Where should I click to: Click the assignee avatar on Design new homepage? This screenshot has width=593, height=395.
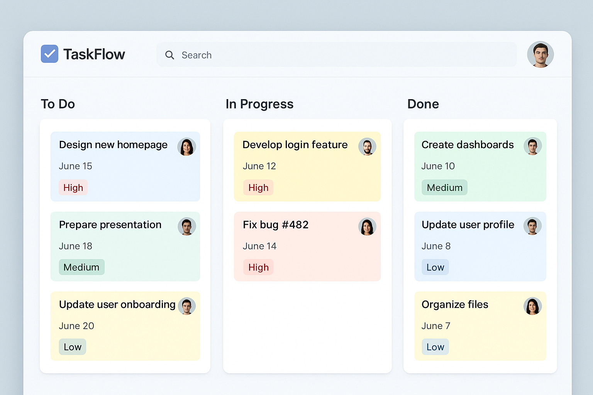click(x=187, y=147)
